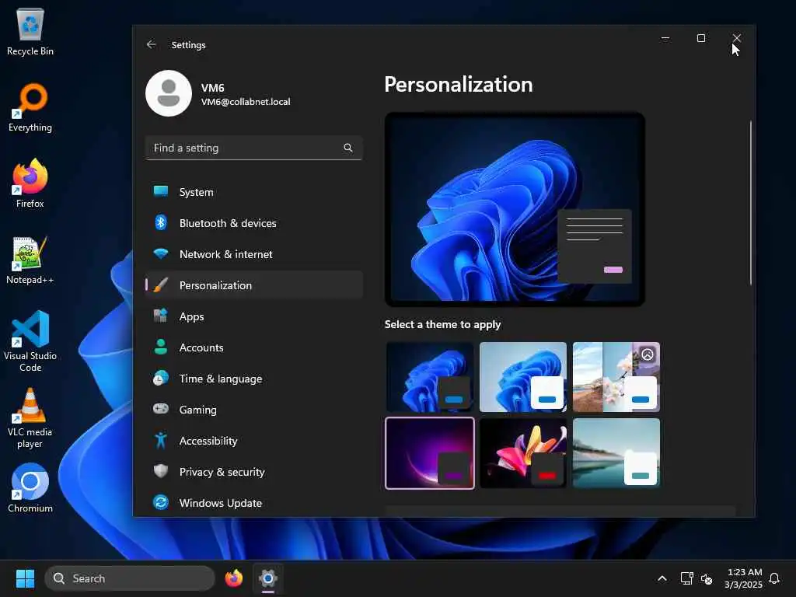Click the Bluetooth icon in sidebar
Viewport: 796px width, 597px height.
(x=161, y=222)
